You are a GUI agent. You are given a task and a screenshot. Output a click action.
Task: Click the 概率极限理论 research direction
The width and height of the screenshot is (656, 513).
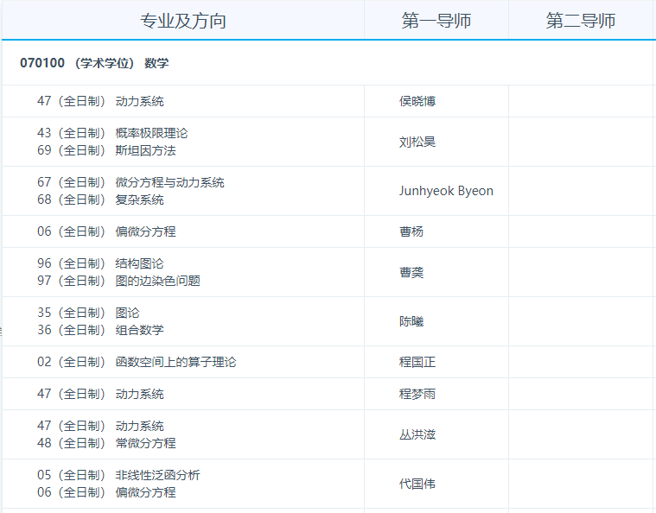(151, 133)
